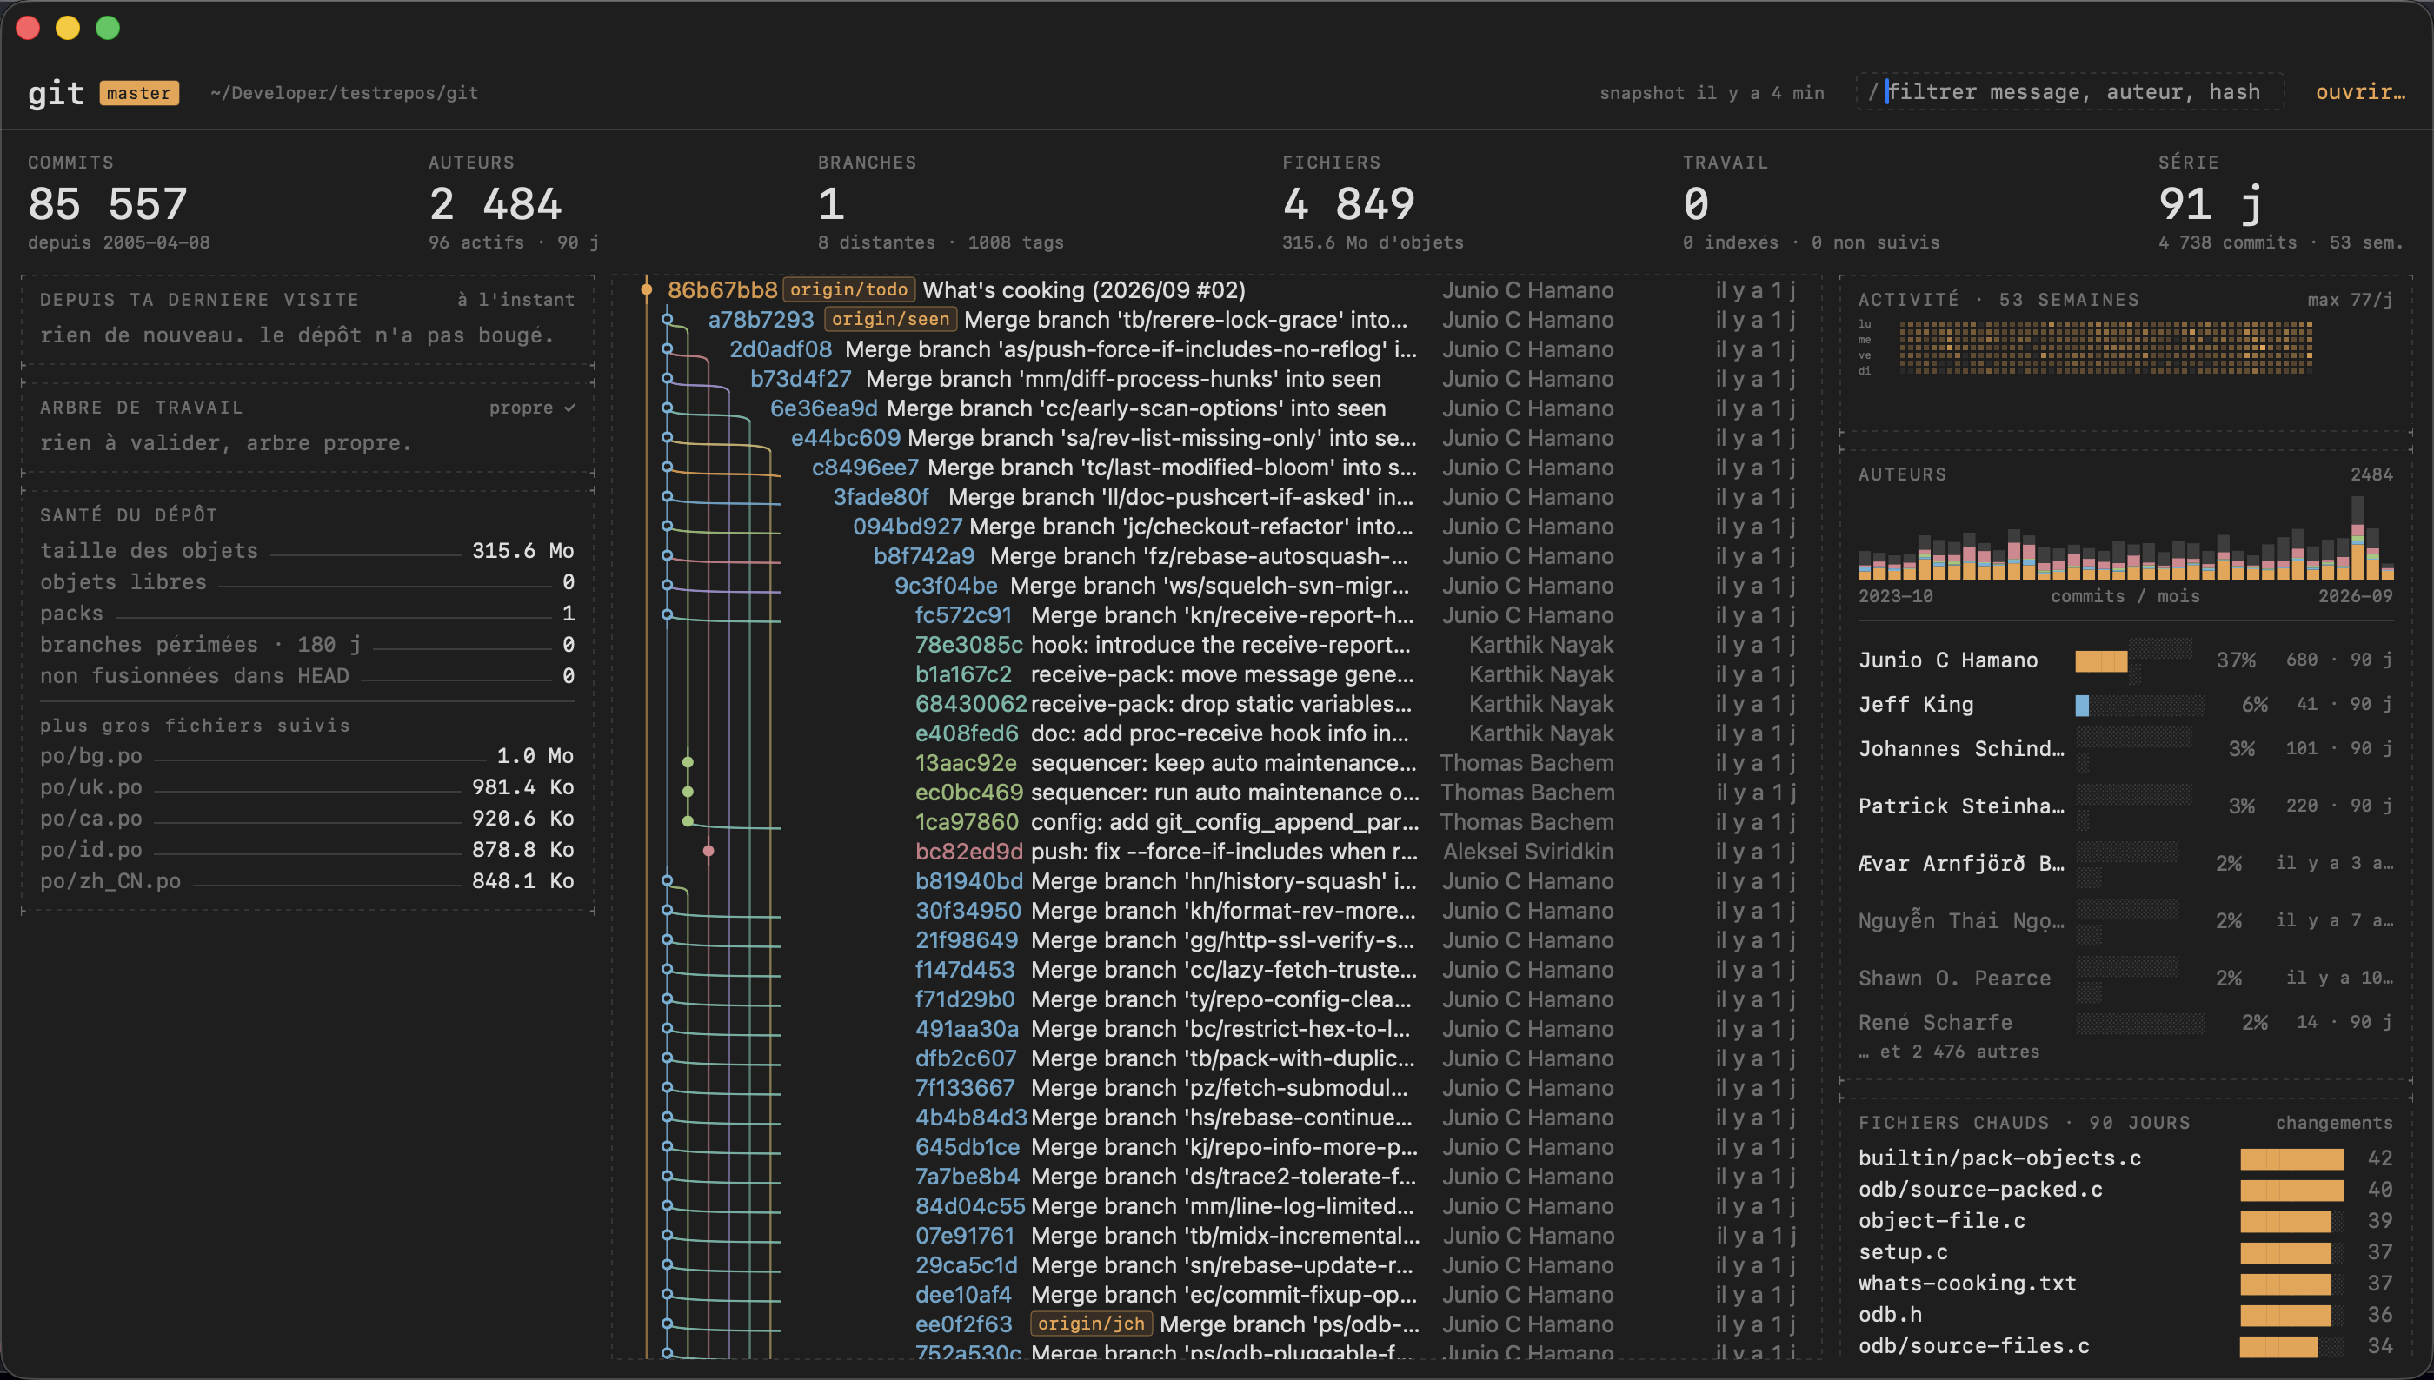Click the origin/seen ref tag
Screen dimensions: 2434x1380
(890, 320)
